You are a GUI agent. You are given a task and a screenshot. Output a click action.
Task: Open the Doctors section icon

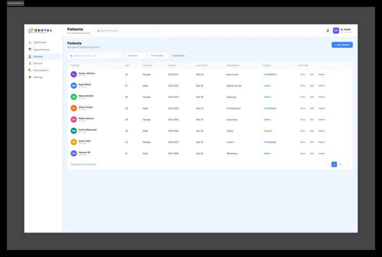point(30,63)
